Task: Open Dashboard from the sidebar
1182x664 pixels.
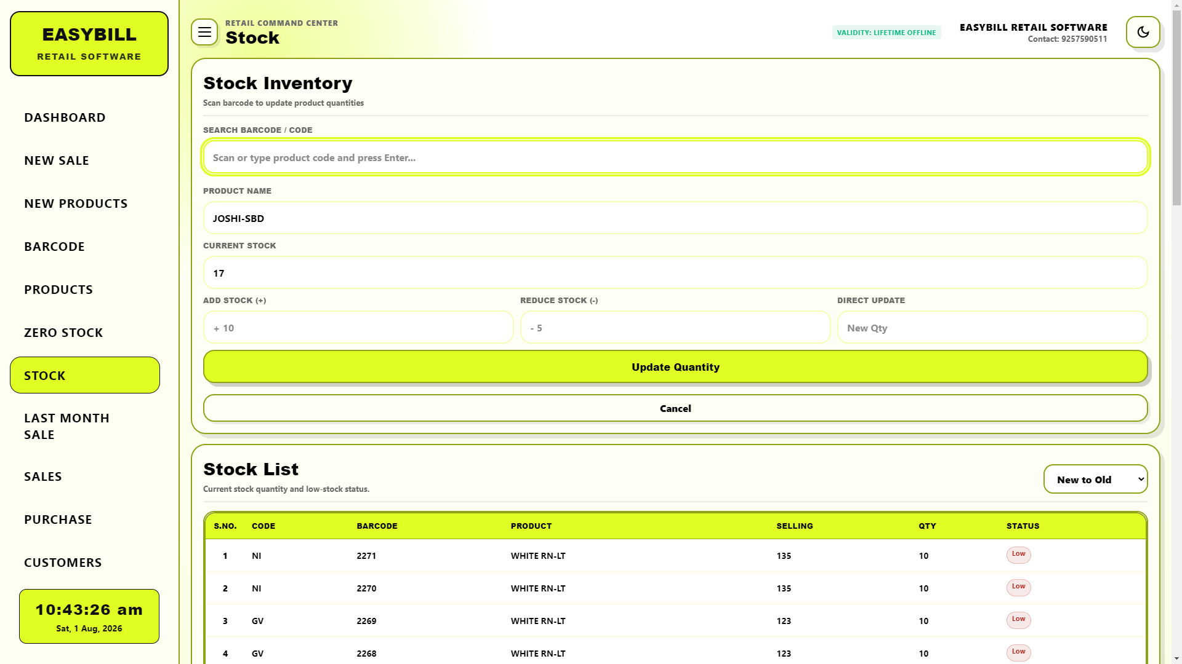Action: pyautogui.click(x=85, y=117)
